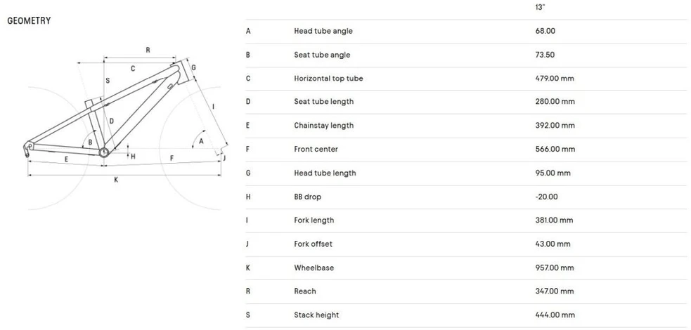Select the Horizontal top tube row
The image size is (691, 330).
pyautogui.click(x=466, y=79)
